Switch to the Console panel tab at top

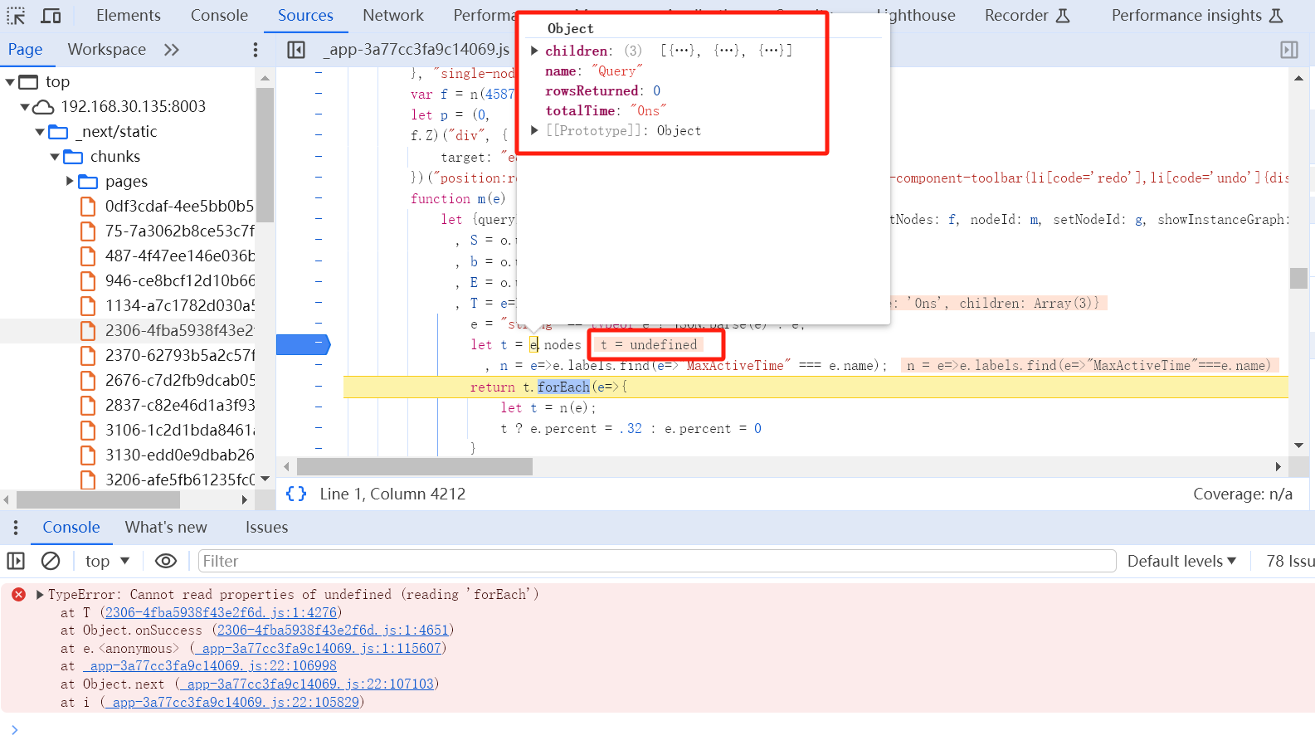pyautogui.click(x=219, y=16)
